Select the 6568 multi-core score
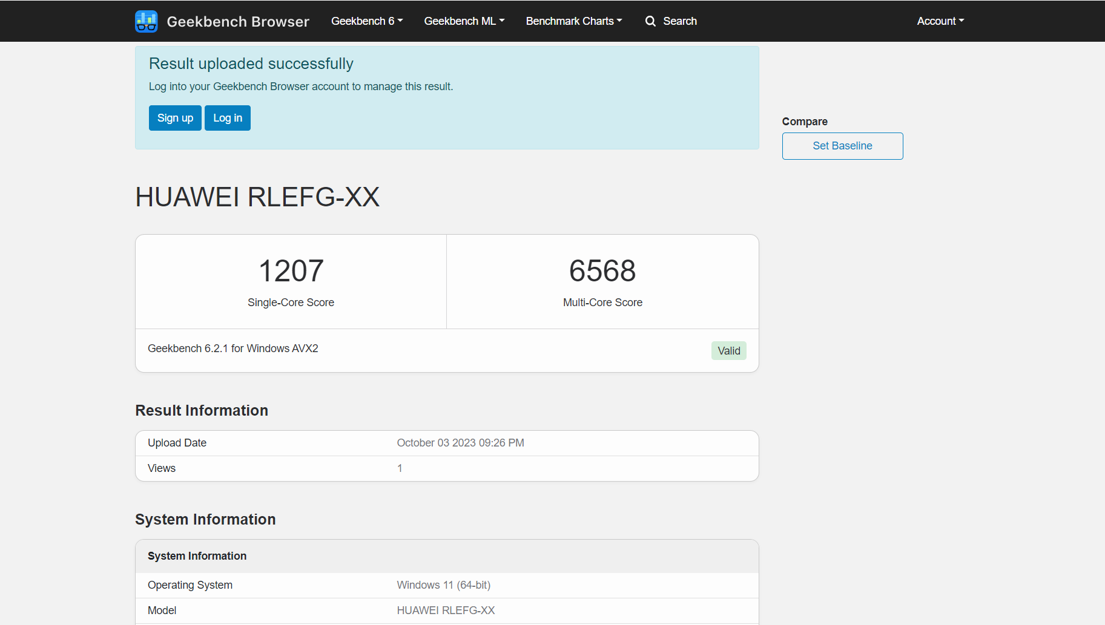The image size is (1105, 625). tap(602, 270)
